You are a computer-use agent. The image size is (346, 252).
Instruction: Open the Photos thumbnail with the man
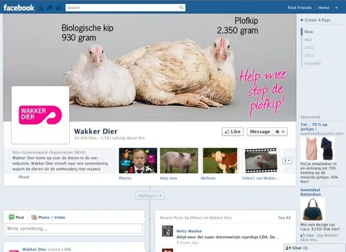[x=138, y=161]
